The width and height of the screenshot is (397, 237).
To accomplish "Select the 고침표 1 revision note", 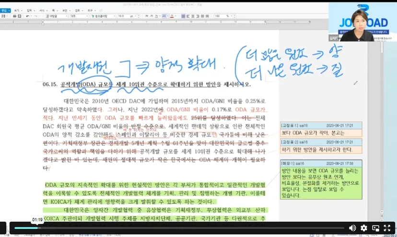I will (x=321, y=130).
